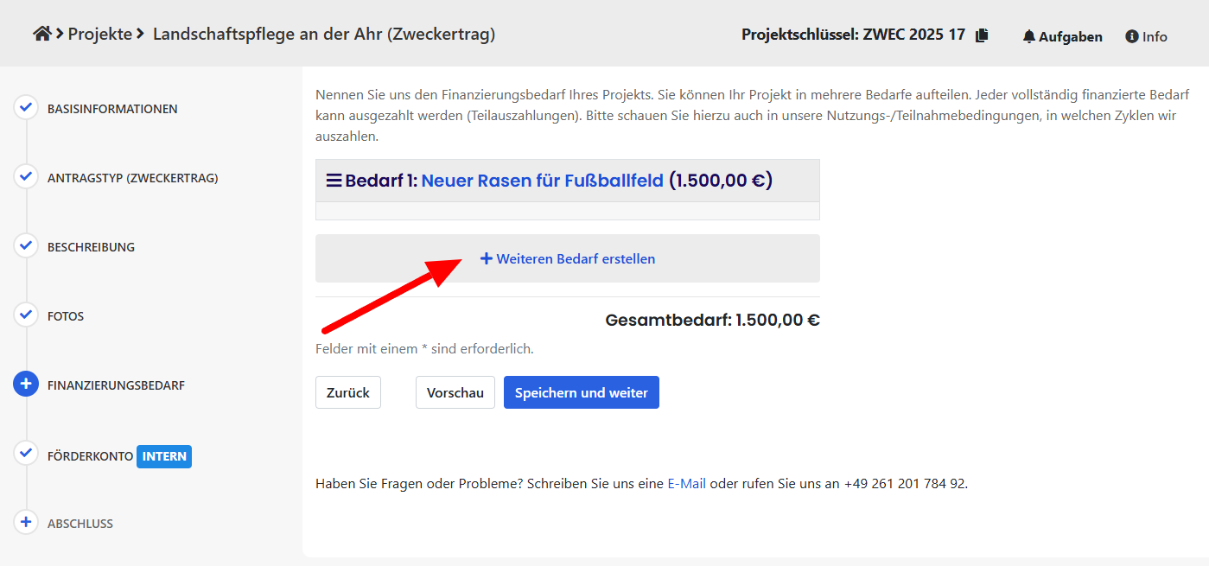This screenshot has height=566, width=1209.
Task: Open the Vorschau preview
Action: point(455,392)
